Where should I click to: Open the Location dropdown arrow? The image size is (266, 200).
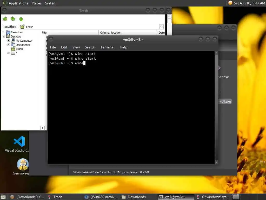click(x=161, y=27)
